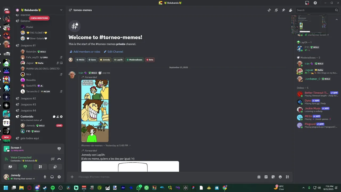Toggle noise suppression icon
Viewport: 341px width, 192px height.
pyautogui.click(x=53, y=159)
